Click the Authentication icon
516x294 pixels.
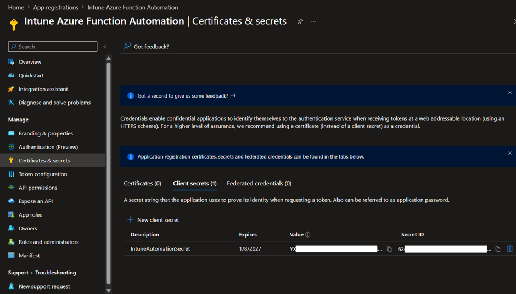coord(11,146)
